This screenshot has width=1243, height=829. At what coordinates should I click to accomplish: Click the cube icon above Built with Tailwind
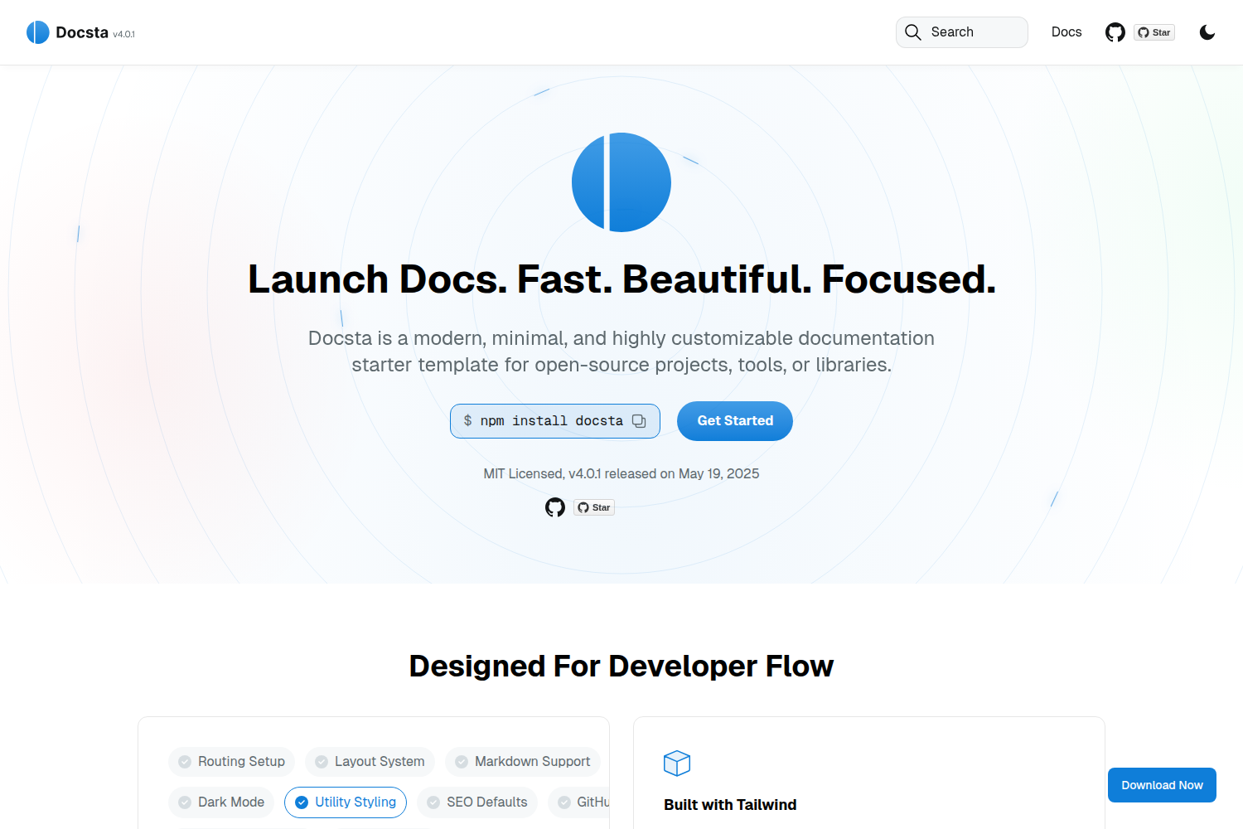pos(677,763)
